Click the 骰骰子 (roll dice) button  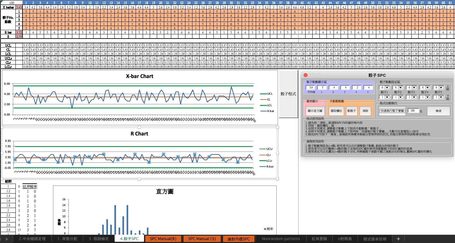[352, 111]
